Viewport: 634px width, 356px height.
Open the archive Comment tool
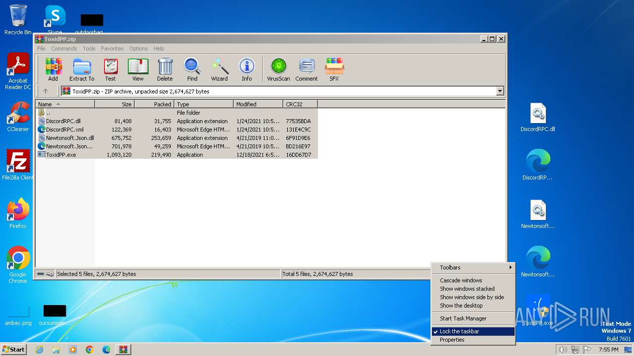(x=307, y=69)
